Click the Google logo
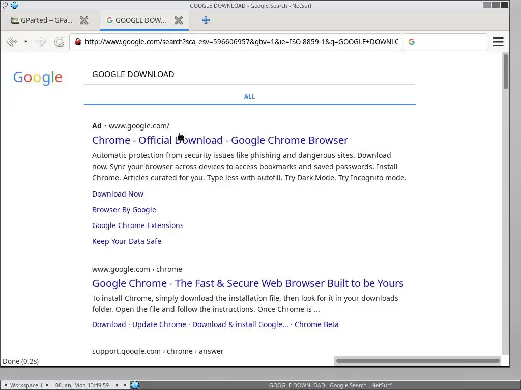 (38, 78)
